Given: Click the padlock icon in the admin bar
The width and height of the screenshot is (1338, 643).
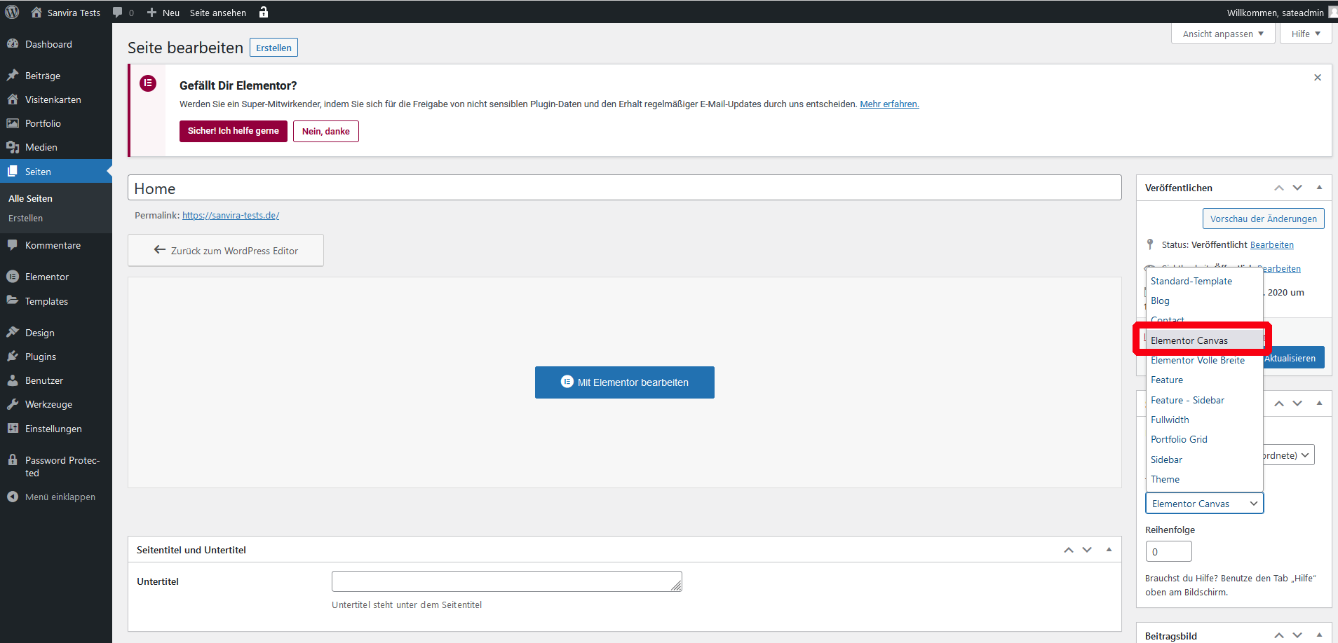Looking at the screenshot, I should [x=264, y=12].
